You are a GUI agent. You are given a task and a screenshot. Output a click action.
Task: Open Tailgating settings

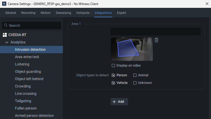pyautogui.click(x=31, y=101)
